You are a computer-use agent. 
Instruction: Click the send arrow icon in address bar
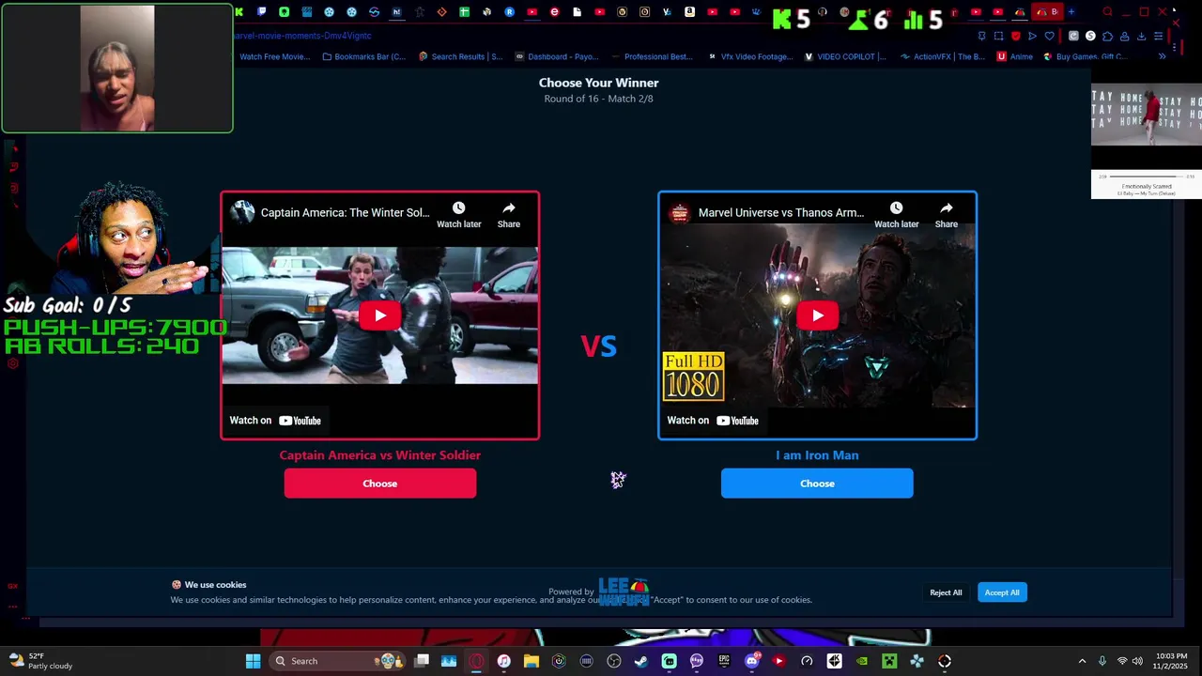pos(1032,36)
